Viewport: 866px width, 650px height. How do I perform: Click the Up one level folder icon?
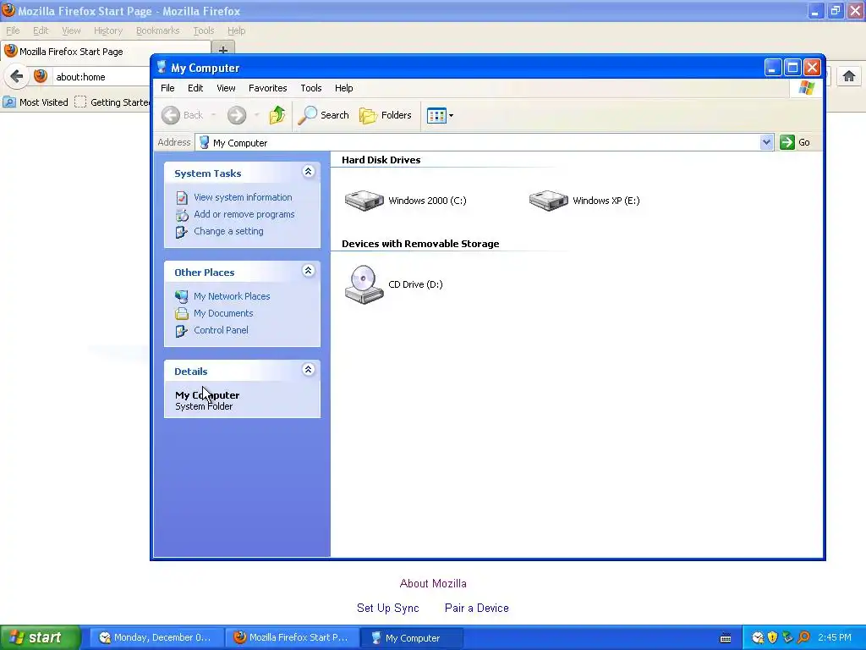pyautogui.click(x=277, y=115)
